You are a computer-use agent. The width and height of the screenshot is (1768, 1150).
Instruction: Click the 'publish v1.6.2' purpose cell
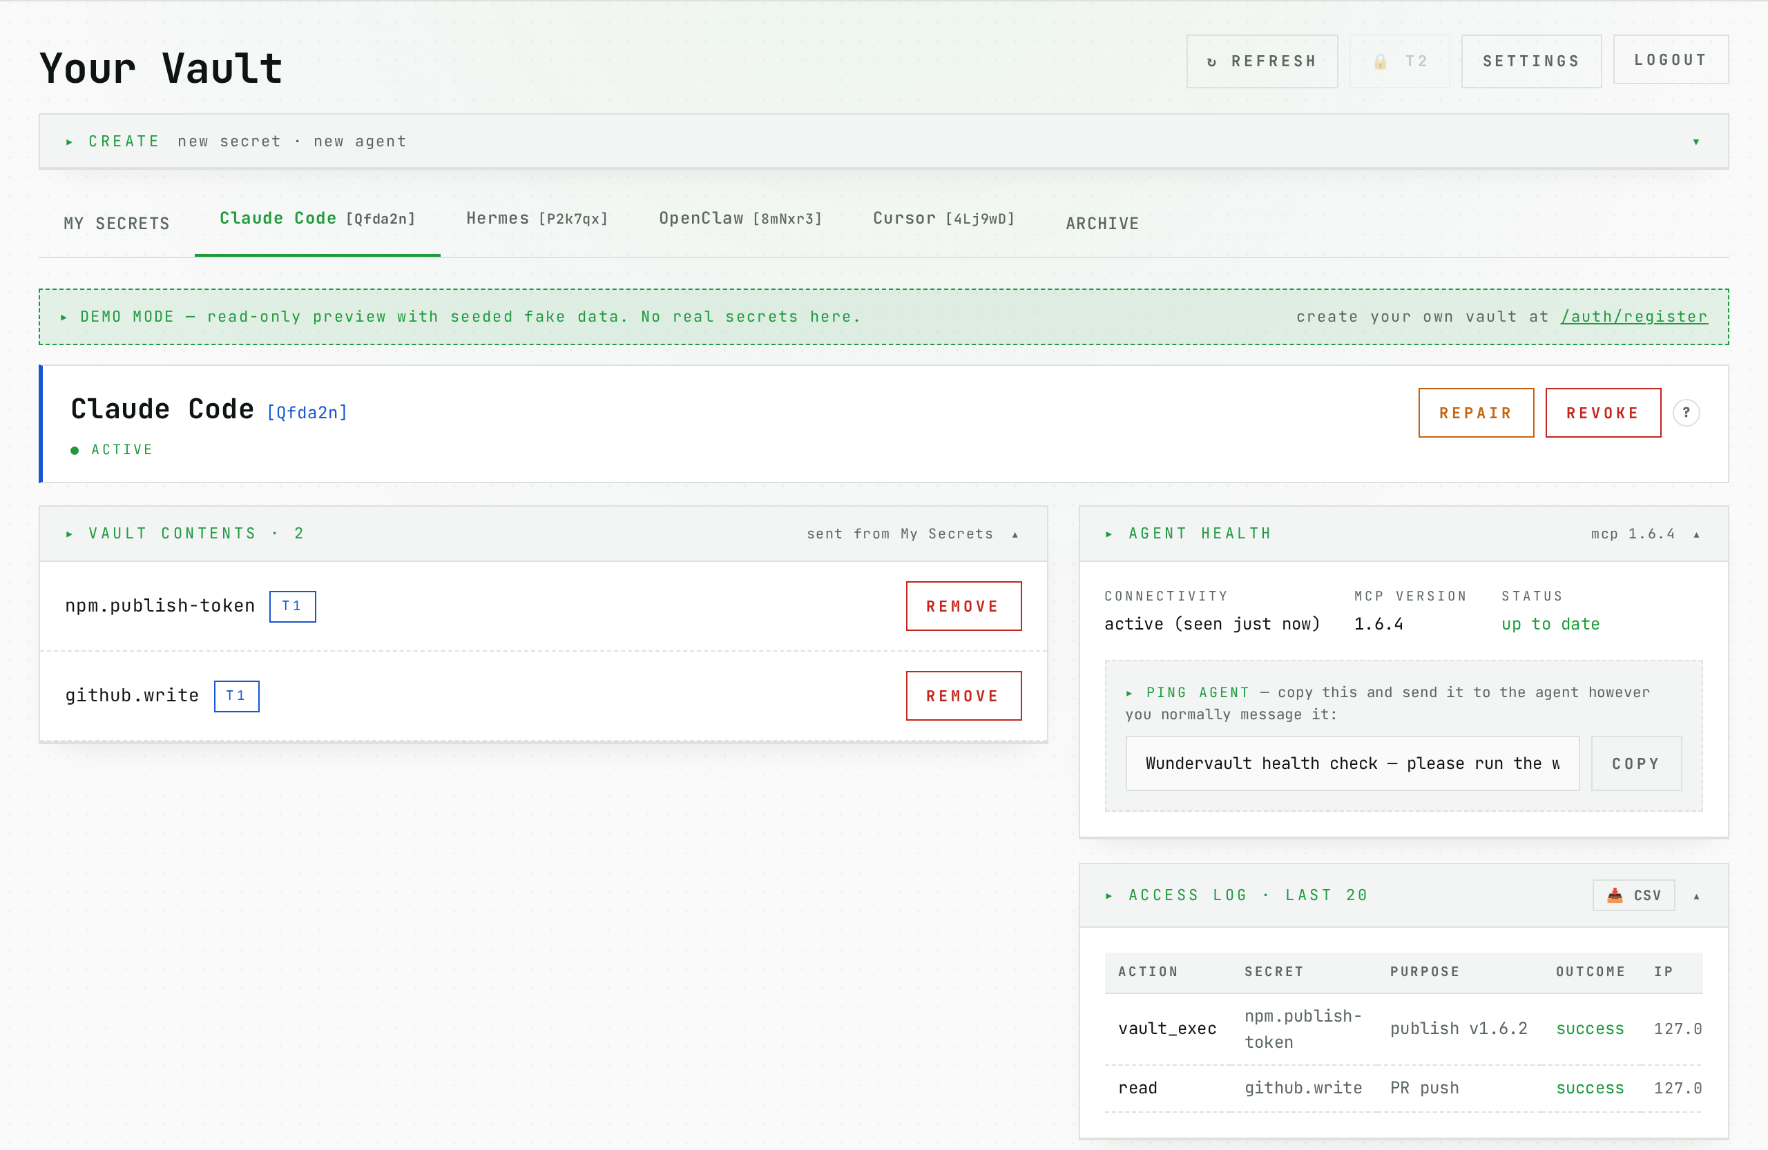[x=1458, y=1029]
